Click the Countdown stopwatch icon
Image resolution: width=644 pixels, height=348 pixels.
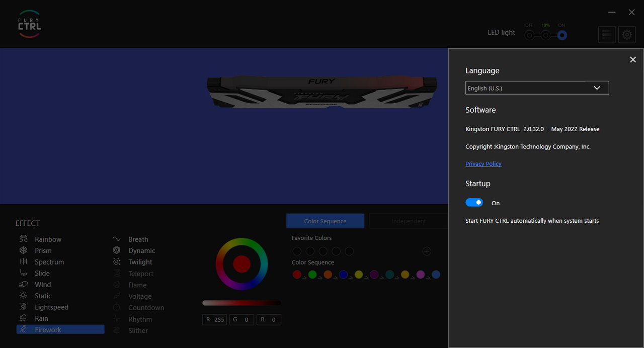pyautogui.click(x=117, y=307)
